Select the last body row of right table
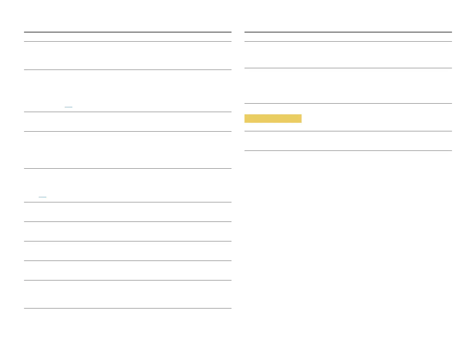 click(x=348, y=141)
